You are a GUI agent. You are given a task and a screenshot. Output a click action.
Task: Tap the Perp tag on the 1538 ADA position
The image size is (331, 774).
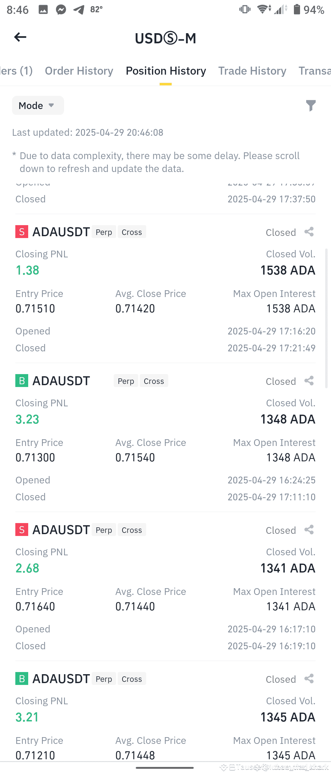[104, 232]
